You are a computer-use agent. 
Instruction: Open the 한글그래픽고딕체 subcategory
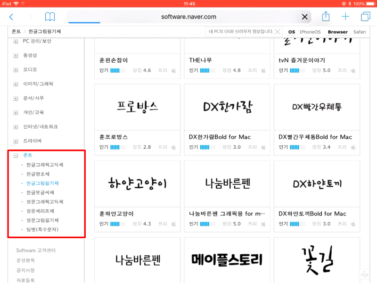click(x=45, y=165)
